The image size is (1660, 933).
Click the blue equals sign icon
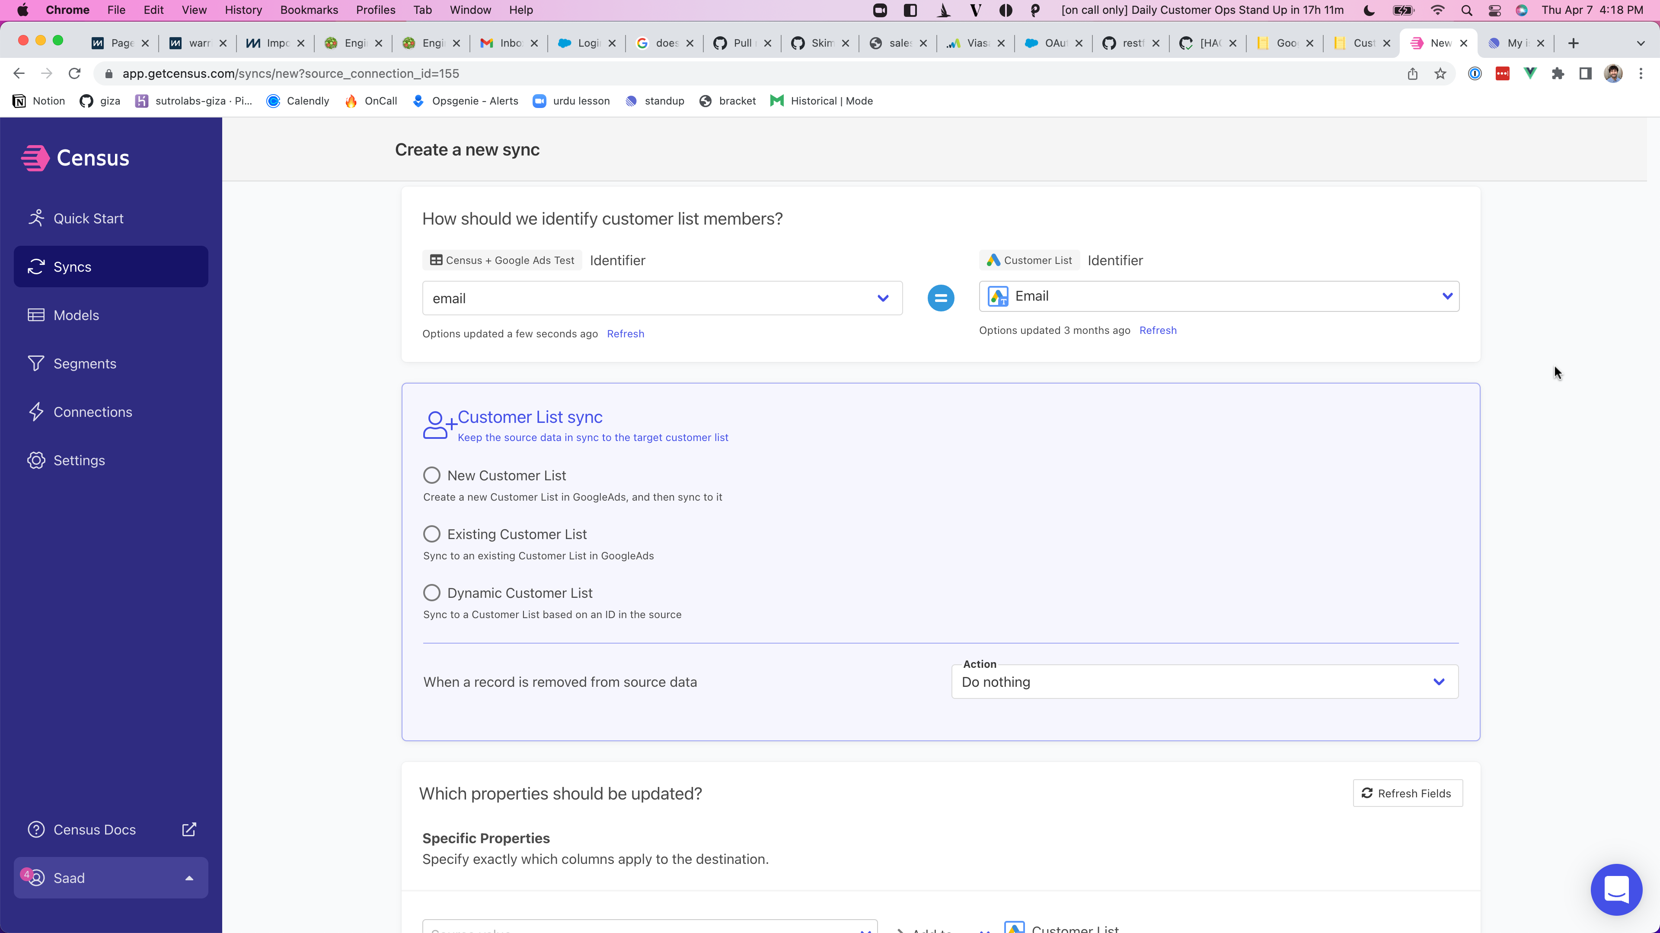point(940,298)
